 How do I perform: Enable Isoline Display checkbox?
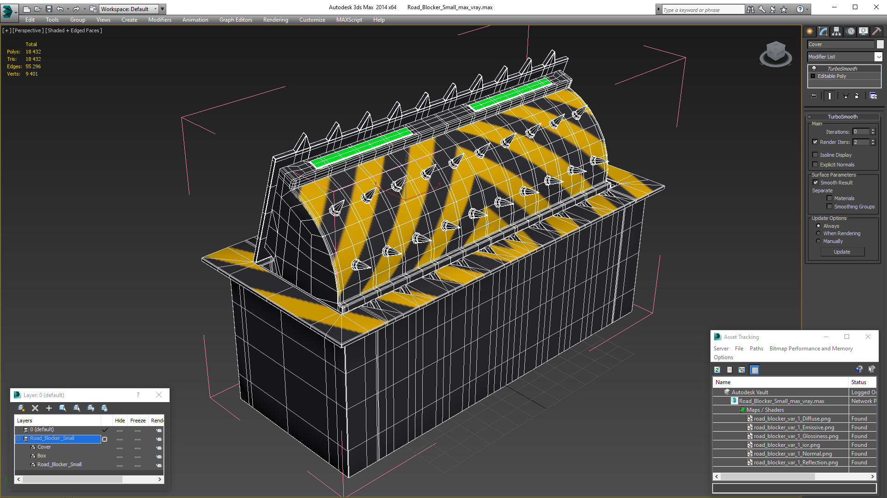[x=815, y=155]
